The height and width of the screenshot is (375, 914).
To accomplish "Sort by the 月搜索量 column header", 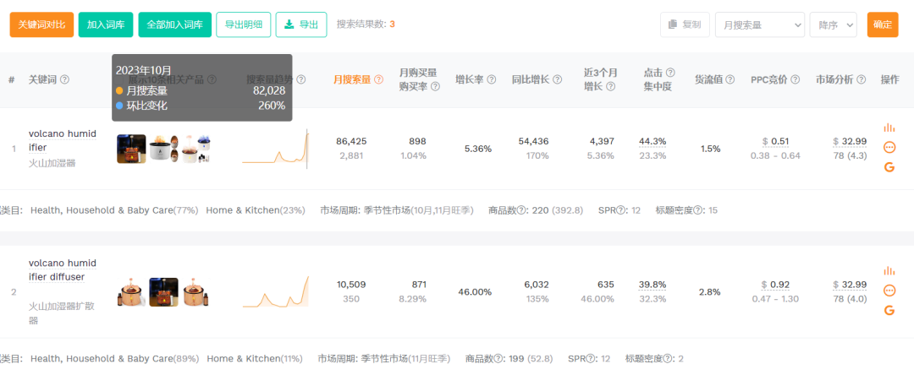I will tap(353, 79).
